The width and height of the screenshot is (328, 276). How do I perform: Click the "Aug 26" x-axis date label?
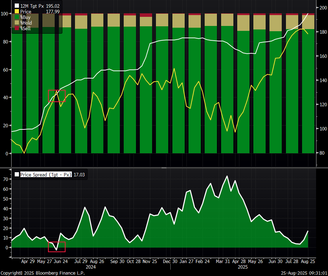click(x=97, y=261)
